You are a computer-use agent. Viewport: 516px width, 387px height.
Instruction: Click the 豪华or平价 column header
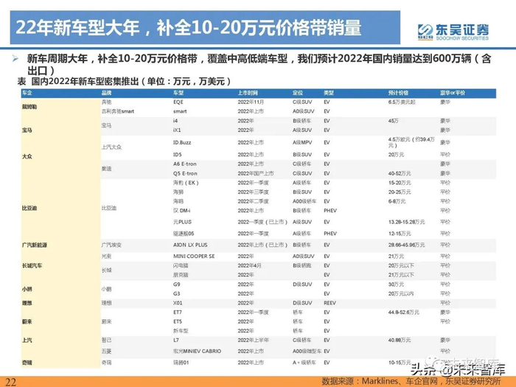pyautogui.click(x=453, y=93)
